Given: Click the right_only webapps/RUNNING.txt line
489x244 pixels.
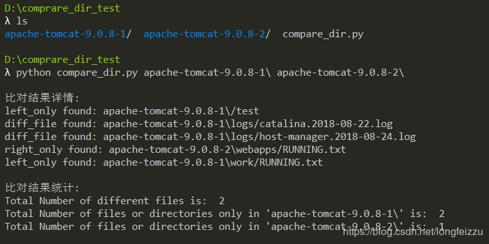Looking at the screenshot, I should coord(175,150).
